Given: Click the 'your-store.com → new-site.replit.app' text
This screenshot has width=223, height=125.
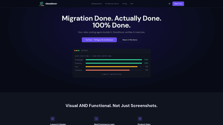Looking at the screenshot, I should tap(93, 56).
